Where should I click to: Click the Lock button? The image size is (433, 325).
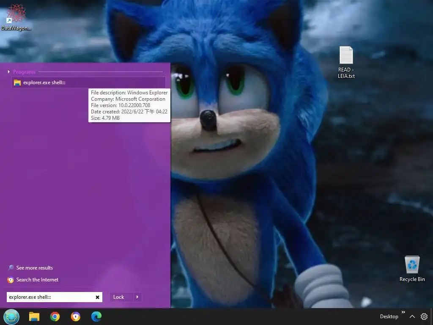[118, 297]
